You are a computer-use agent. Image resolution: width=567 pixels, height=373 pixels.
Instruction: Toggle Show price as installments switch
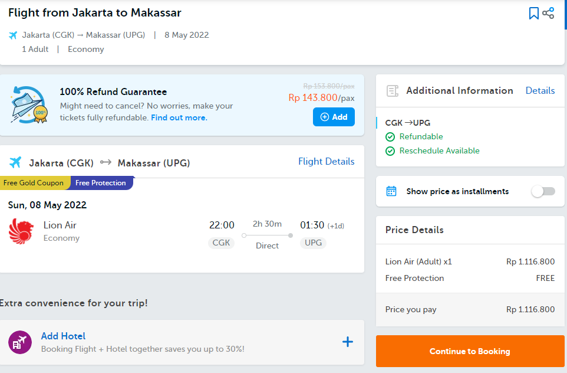point(543,191)
